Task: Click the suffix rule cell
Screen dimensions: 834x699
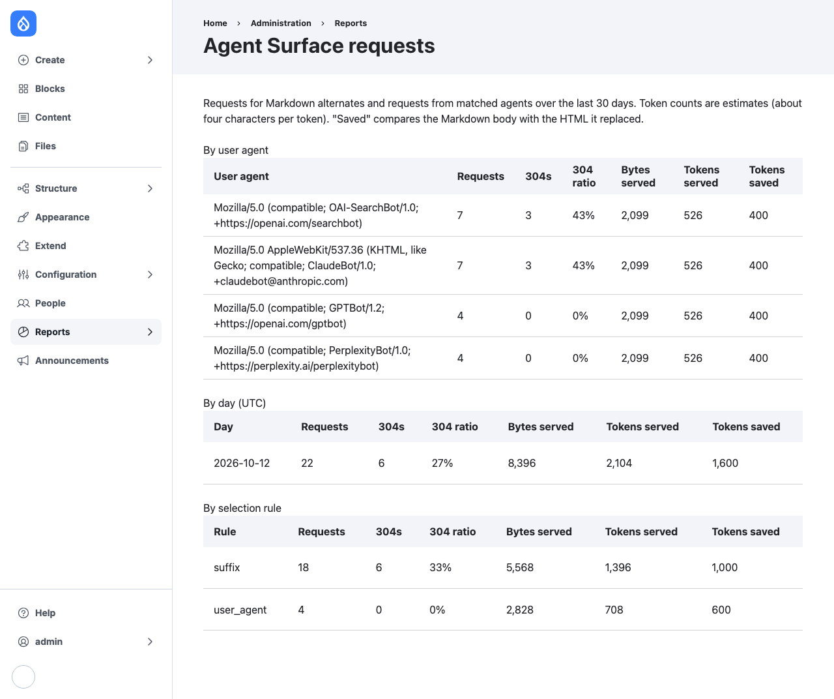Action: 227,567
